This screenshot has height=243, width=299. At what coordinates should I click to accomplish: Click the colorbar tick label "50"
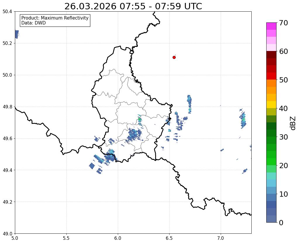coord(284,80)
